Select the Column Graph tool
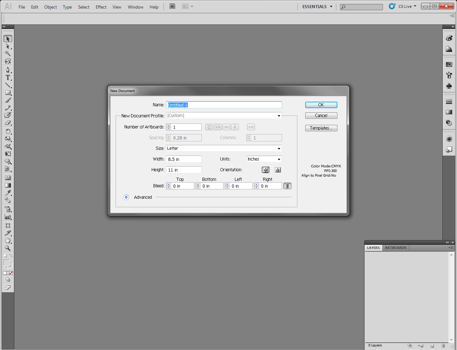This screenshot has width=457, height=350. tap(8, 217)
